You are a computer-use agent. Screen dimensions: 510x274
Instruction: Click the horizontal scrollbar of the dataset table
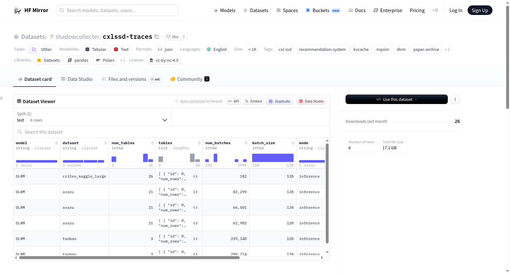pyautogui.click(x=129, y=257)
